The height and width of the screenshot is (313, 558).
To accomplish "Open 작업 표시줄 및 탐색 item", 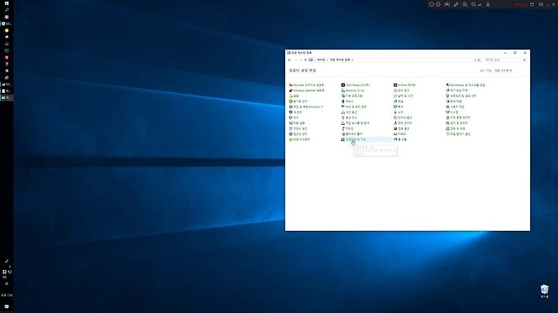I will pyautogui.click(x=355, y=123).
